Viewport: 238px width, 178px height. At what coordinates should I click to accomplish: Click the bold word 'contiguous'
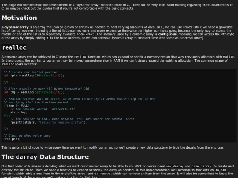point(167,34)
